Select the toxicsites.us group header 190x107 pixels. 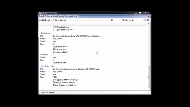coord(46,33)
